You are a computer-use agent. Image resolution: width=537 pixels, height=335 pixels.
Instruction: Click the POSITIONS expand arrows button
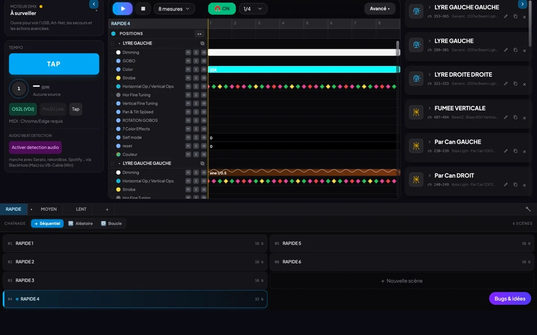(x=200, y=34)
